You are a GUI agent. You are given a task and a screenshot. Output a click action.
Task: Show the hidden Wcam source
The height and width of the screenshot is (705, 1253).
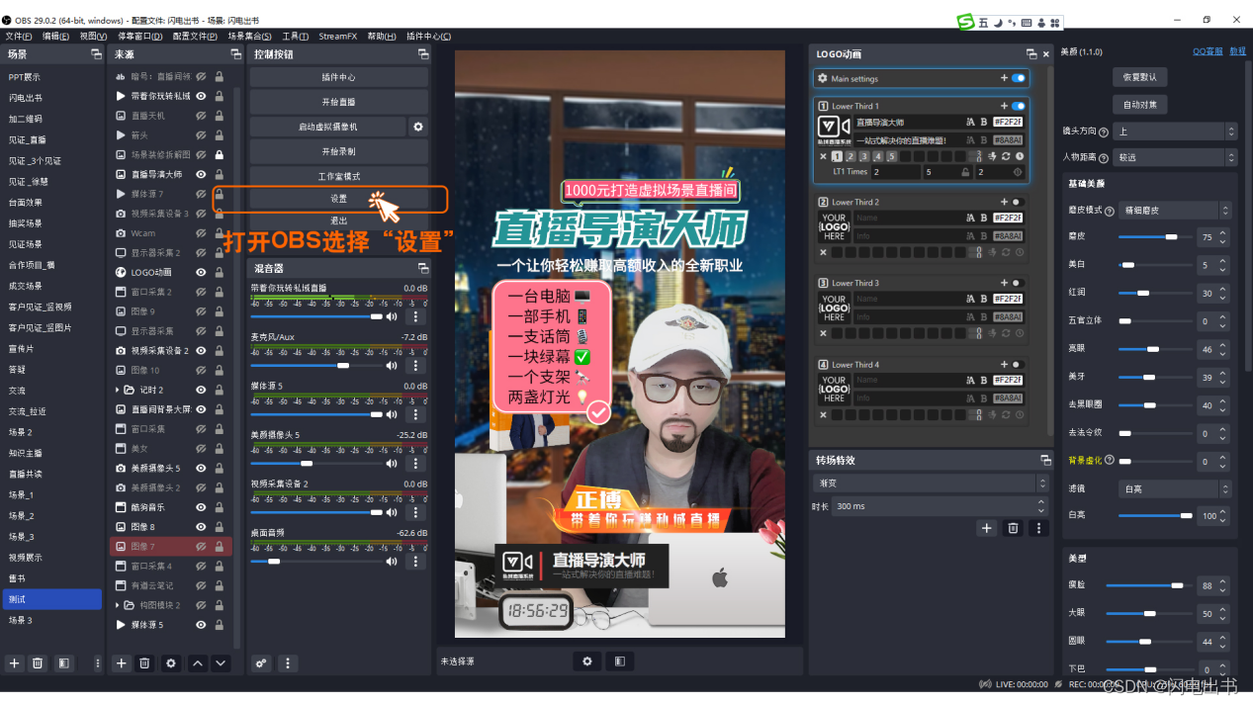click(201, 233)
